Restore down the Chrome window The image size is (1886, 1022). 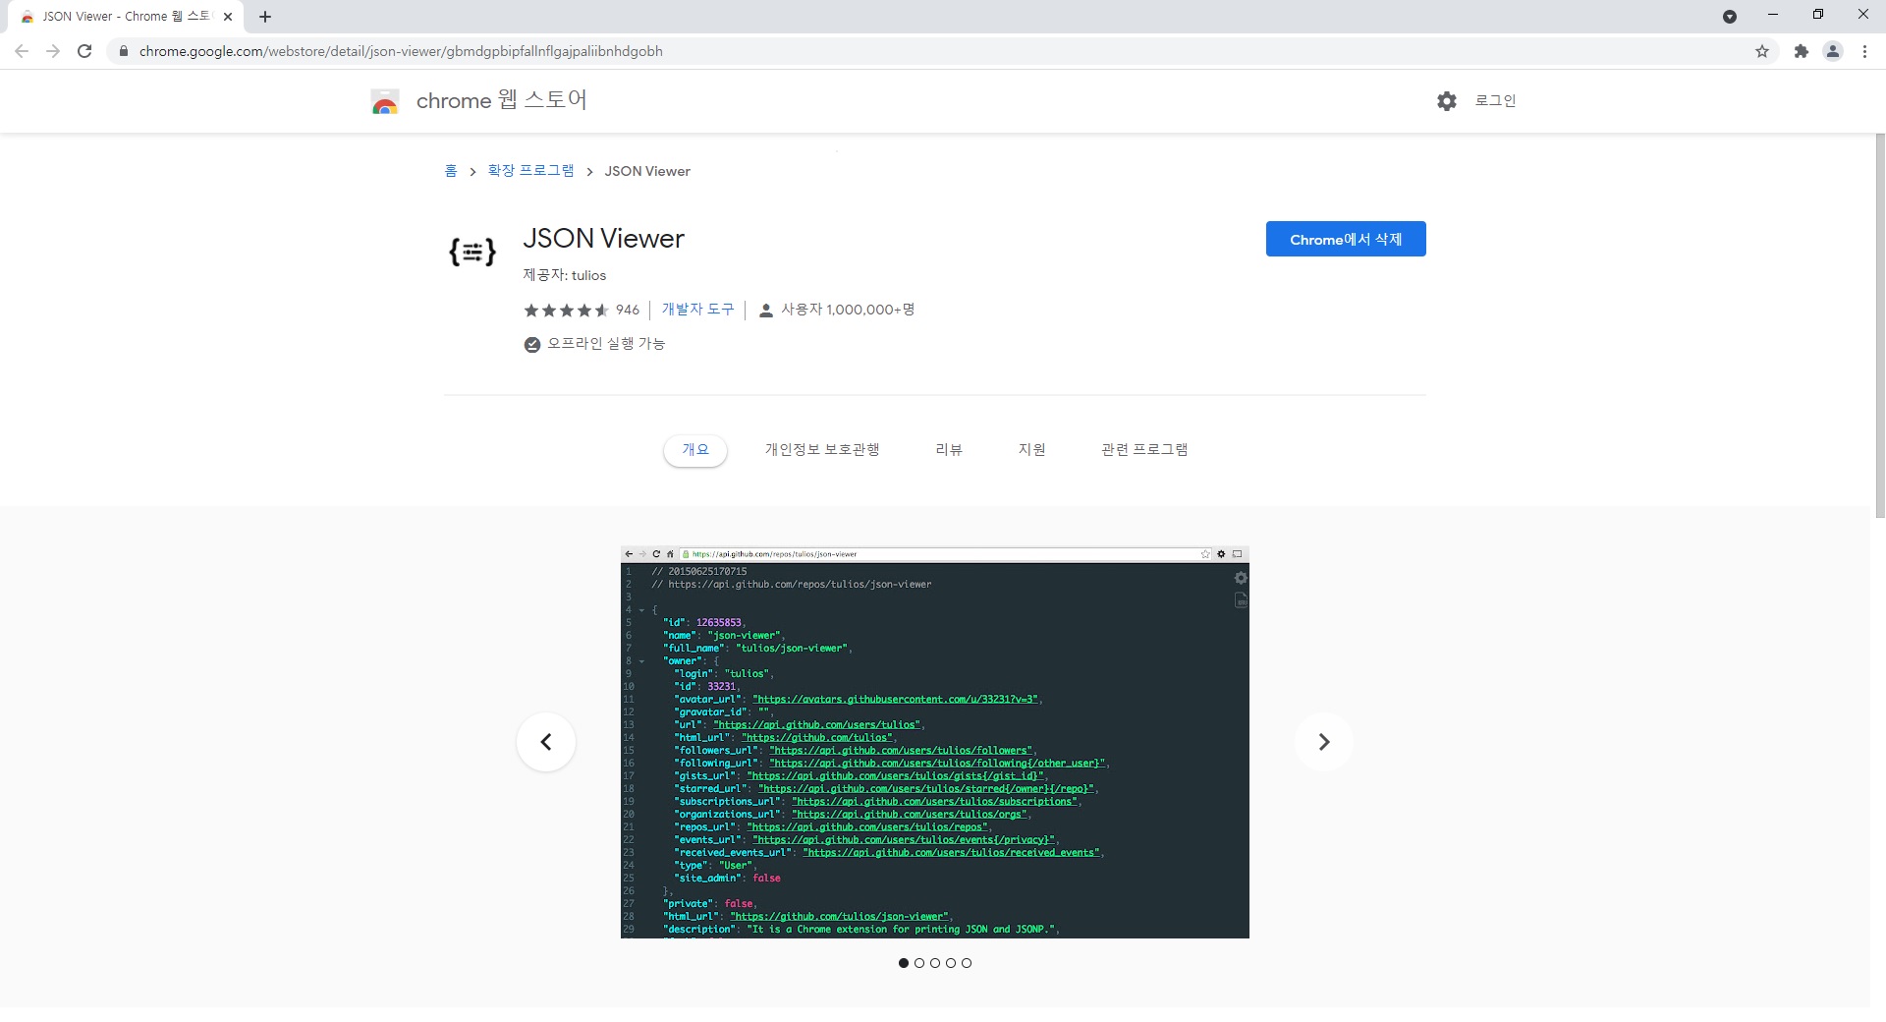(x=1818, y=15)
